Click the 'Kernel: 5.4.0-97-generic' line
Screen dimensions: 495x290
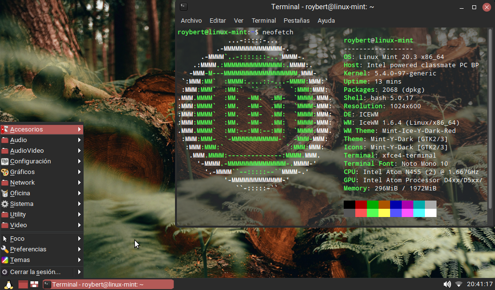point(390,73)
